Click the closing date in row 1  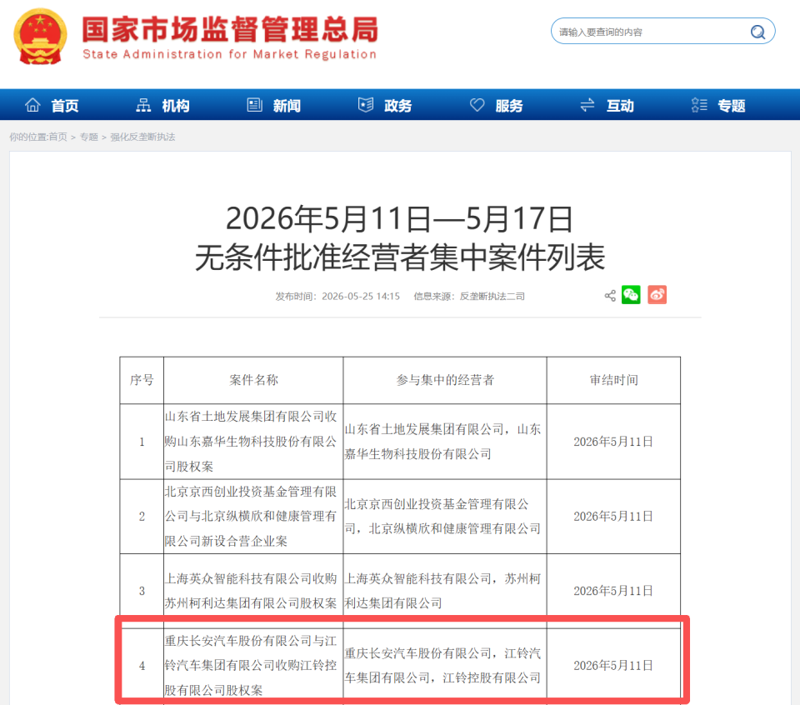[x=613, y=442]
